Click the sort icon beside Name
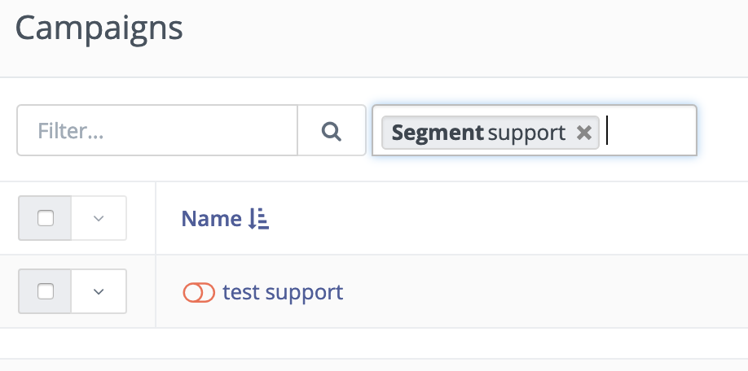Viewport: 748px width, 371px height. click(x=258, y=219)
